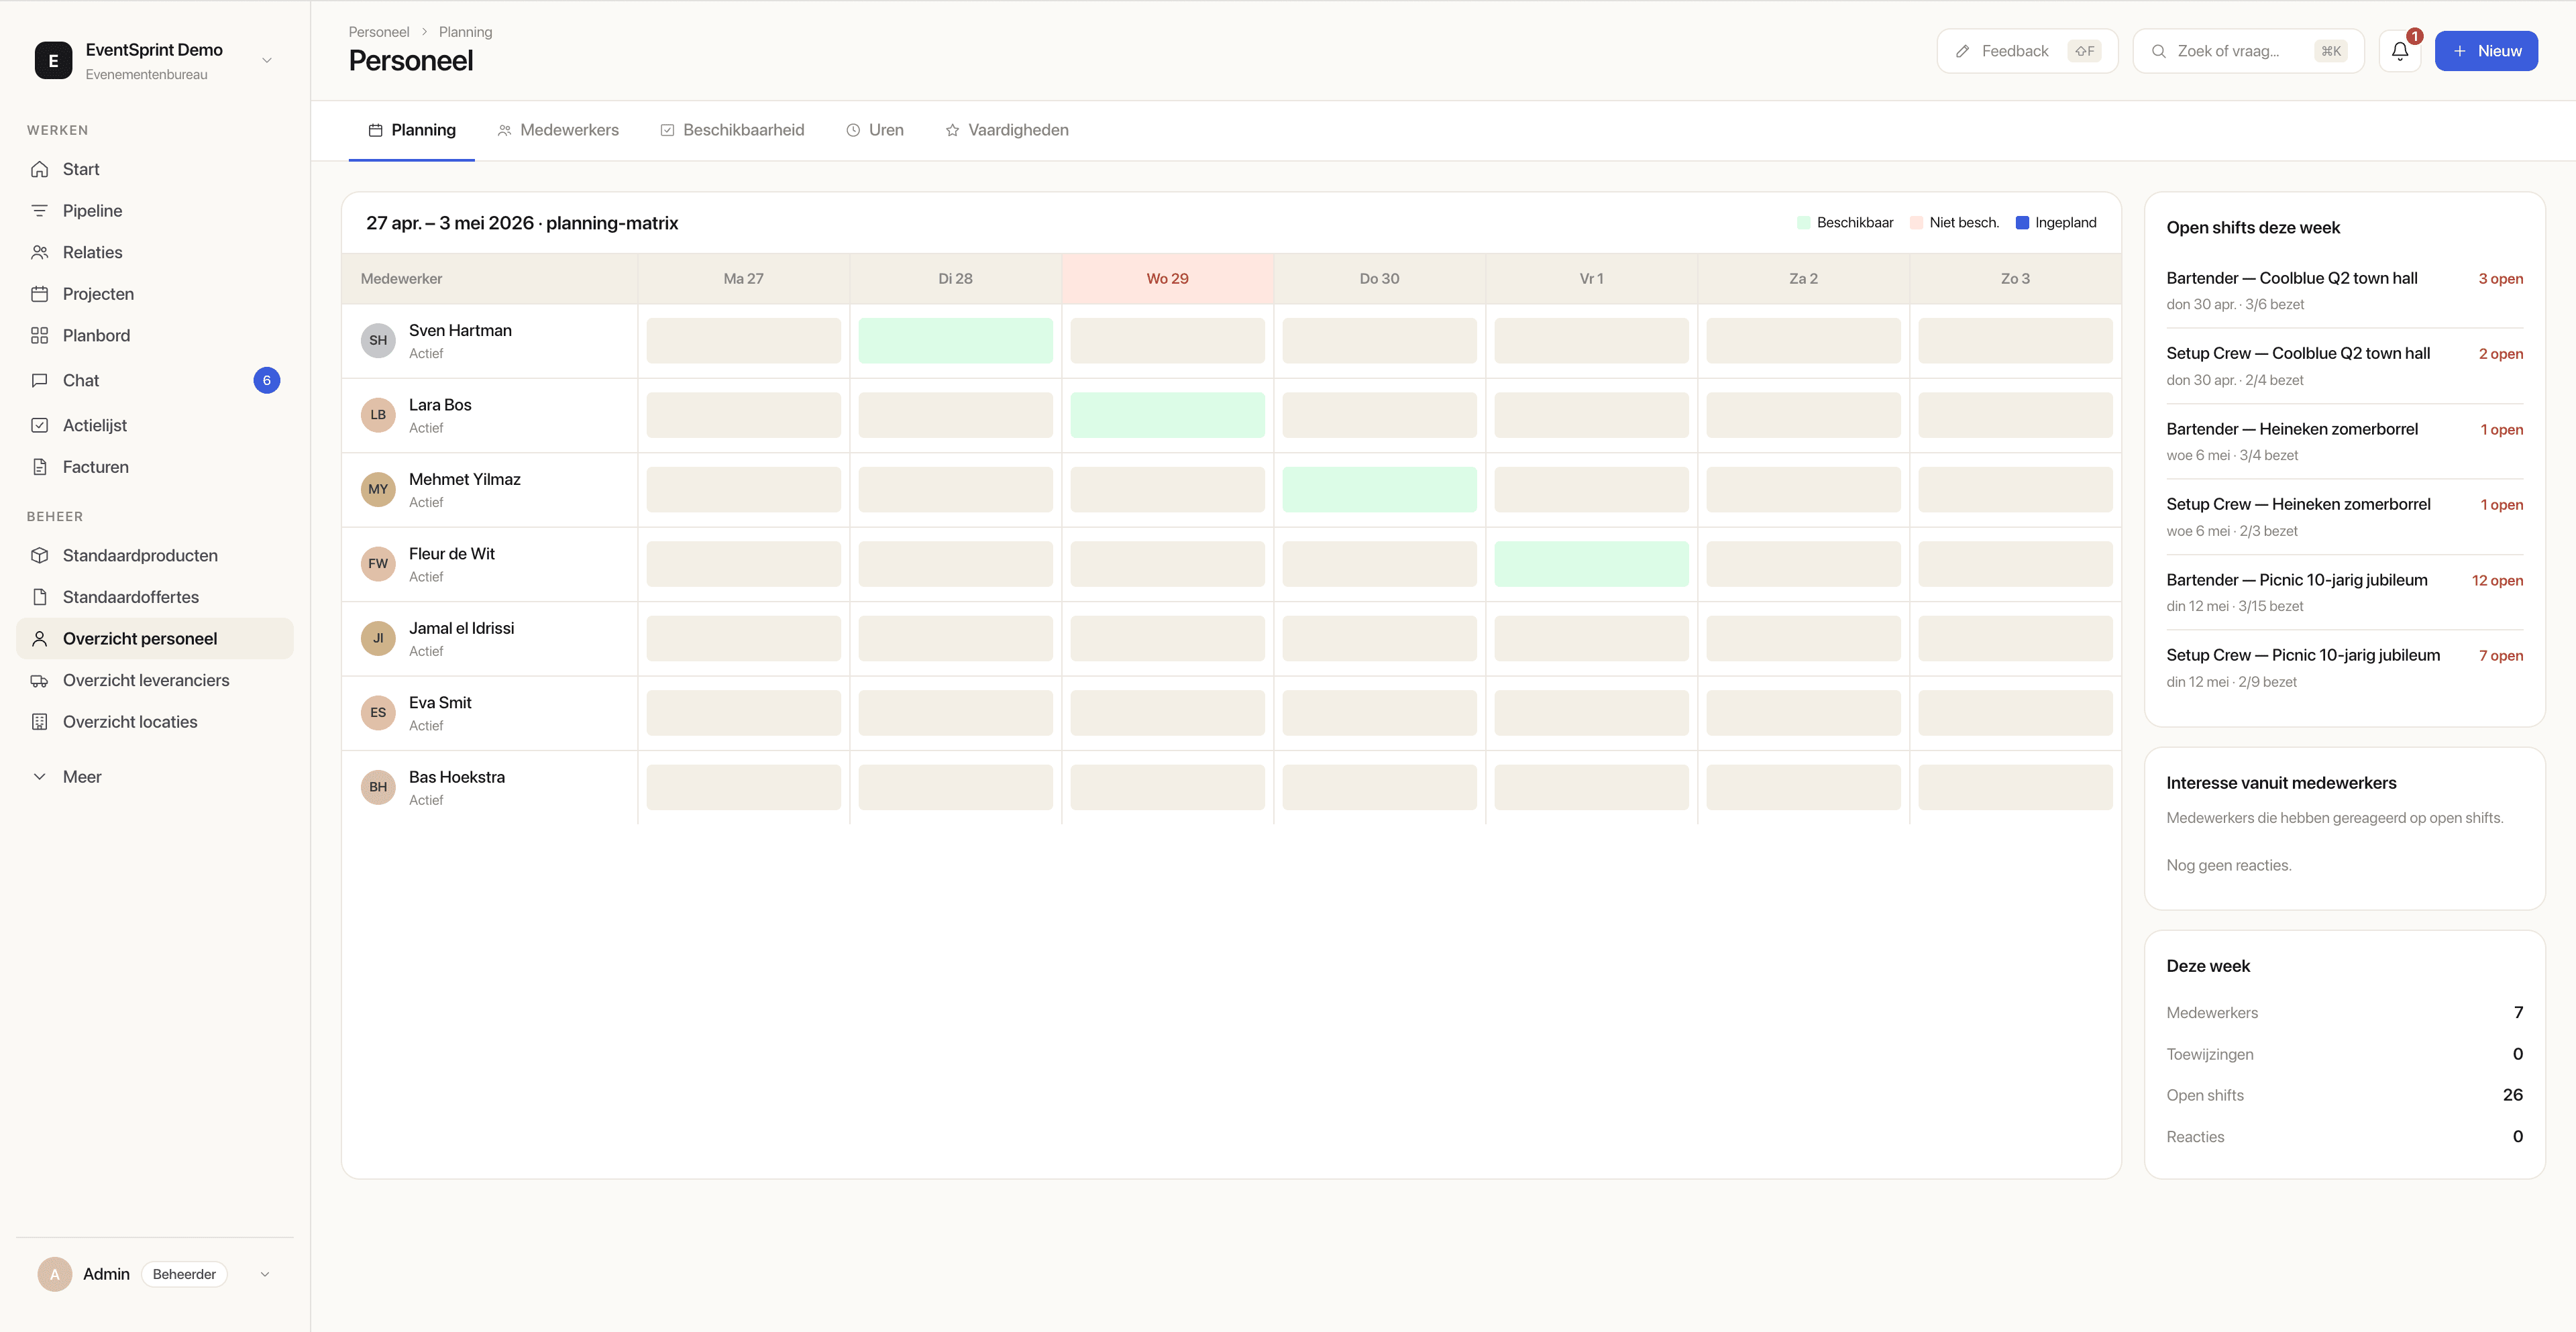This screenshot has height=1332, width=2576.
Task: Toggle Lara Bos's Wo 29 availability cell
Action: (x=1167, y=415)
